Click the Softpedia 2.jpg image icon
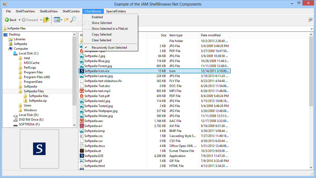Screen dimensions: 316x178 [x=82, y=56]
